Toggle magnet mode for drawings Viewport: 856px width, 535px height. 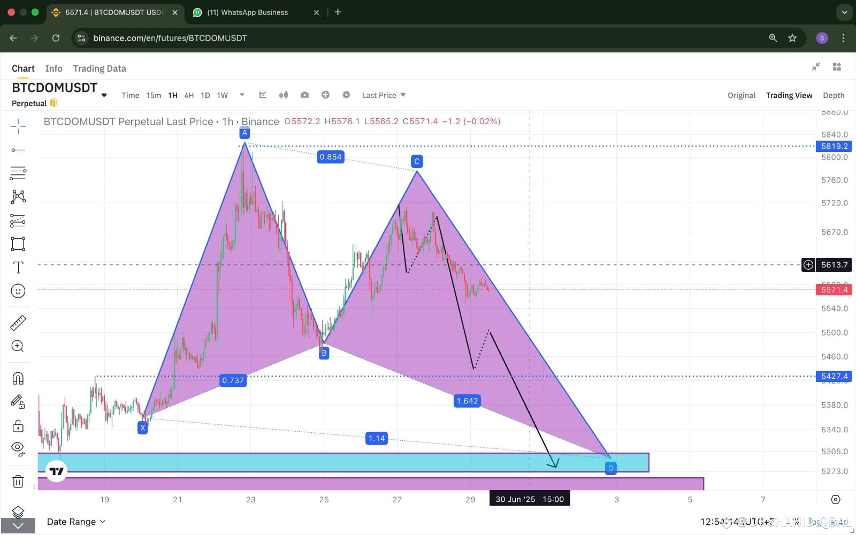[18, 379]
